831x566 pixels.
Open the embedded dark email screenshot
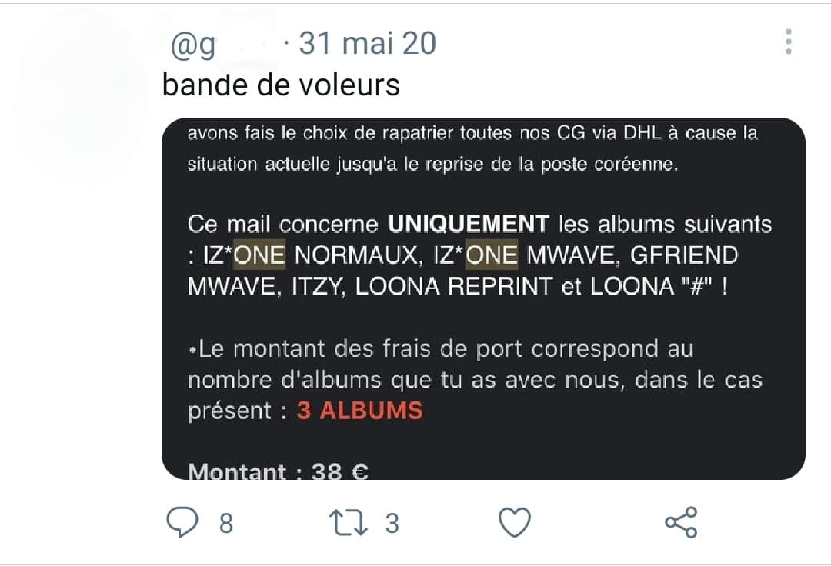(483, 298)
